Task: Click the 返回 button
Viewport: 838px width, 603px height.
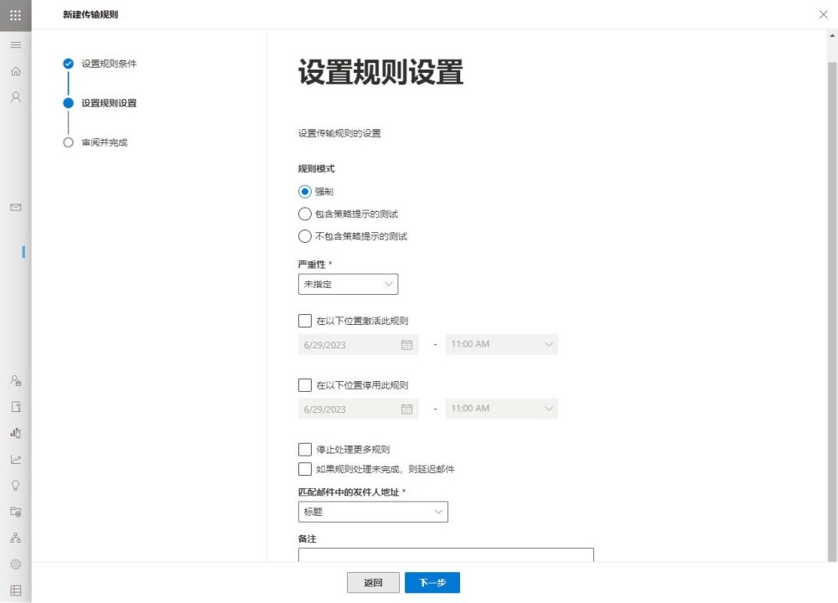Action: coord(373,583)
